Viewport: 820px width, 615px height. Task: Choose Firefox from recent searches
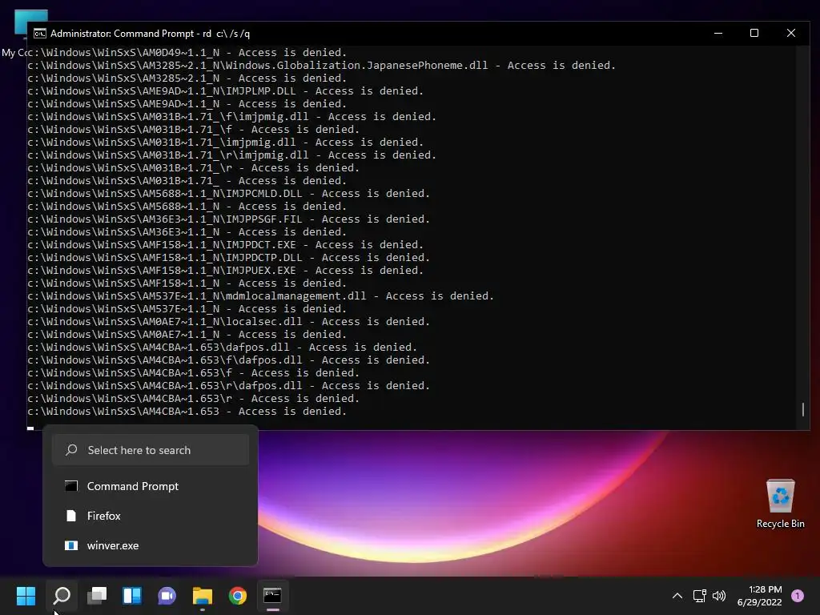150,516
